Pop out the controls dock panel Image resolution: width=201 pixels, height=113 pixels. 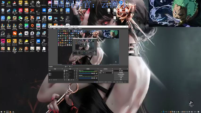click(127, 69)
